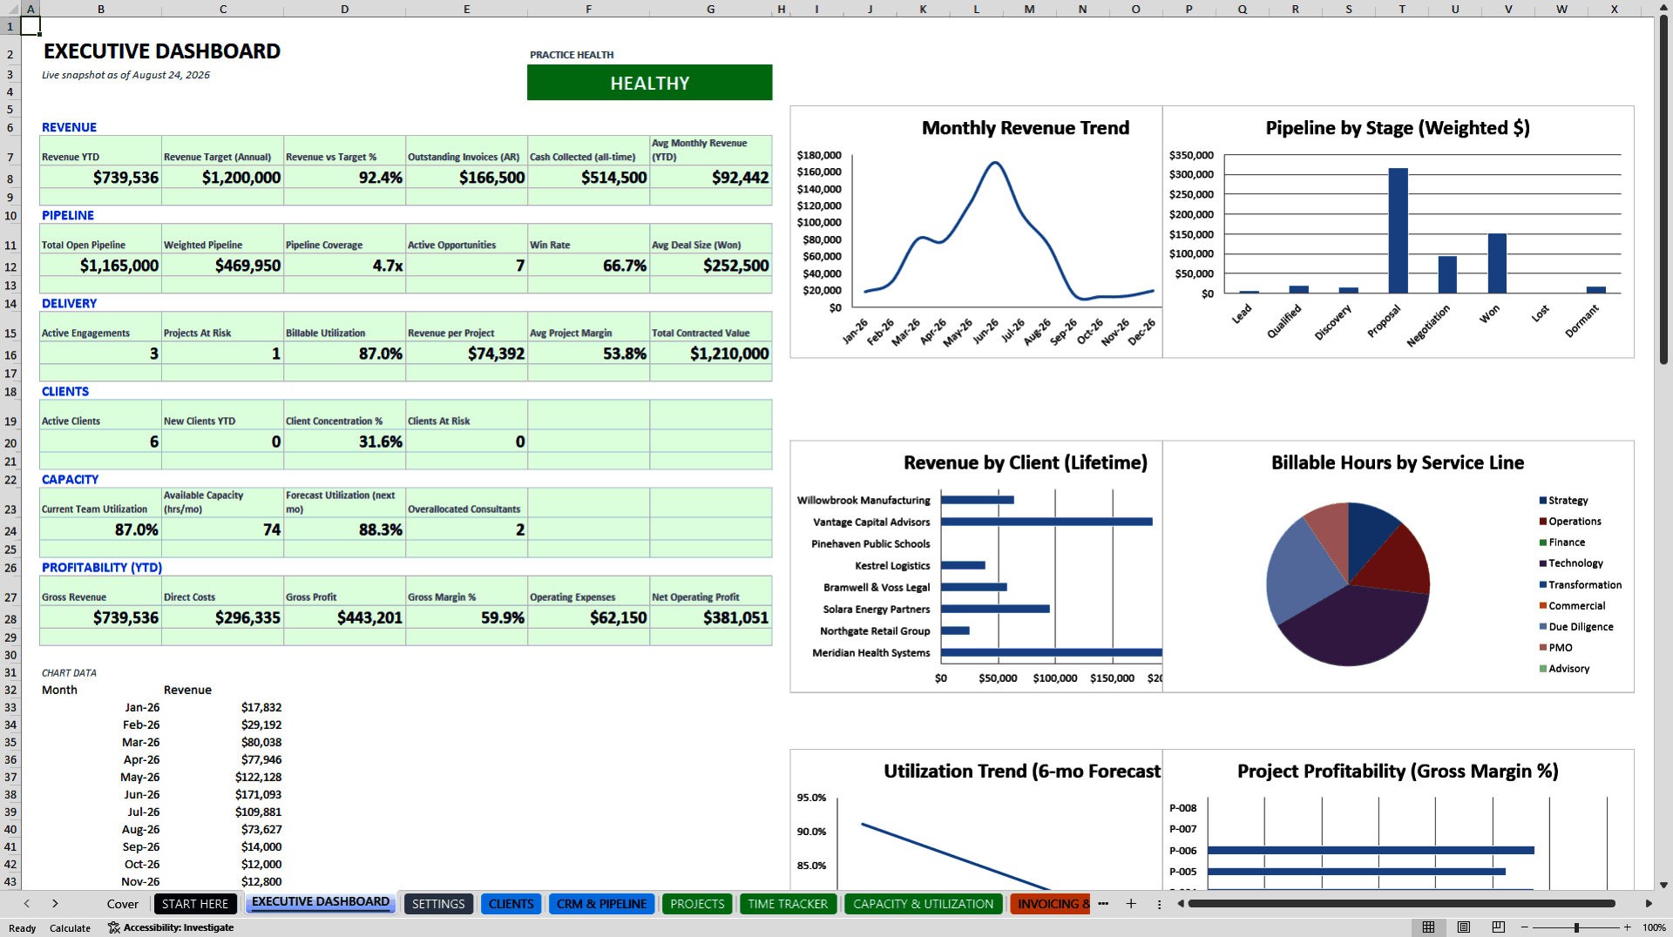The width and height of the screenshot is (1673, 937).
Task: Select Total Contracted Value $1,210,000
Action: pyautogui.click(x=711, y=354)
